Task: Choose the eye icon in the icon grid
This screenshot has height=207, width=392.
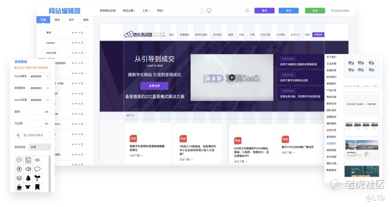Action: [37, 160]
